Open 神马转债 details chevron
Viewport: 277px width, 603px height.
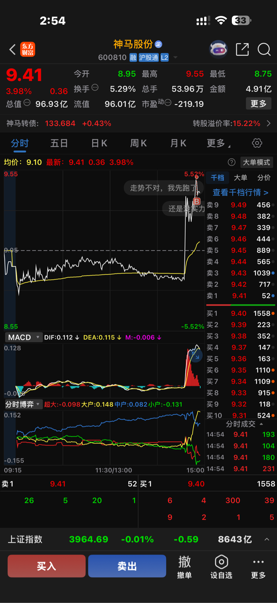pos(269,124)
